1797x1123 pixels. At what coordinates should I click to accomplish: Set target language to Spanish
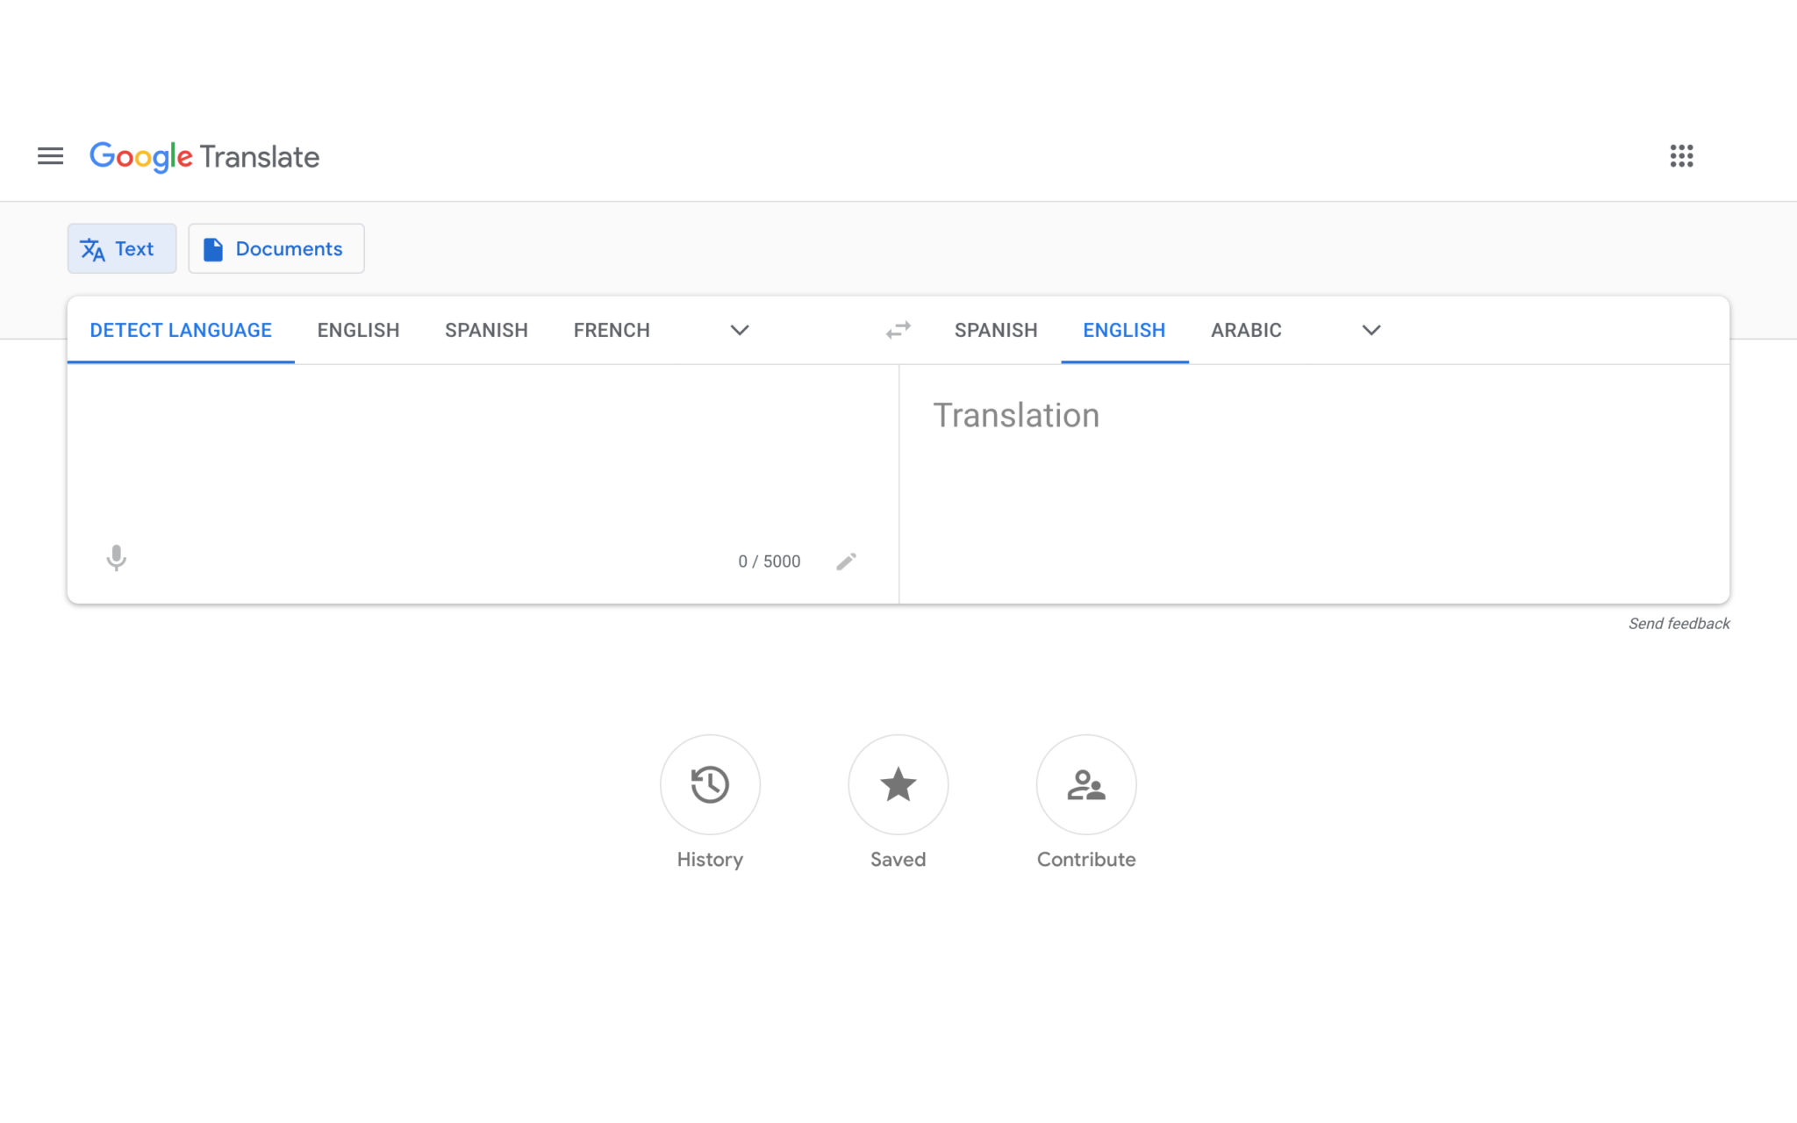pos(996,330)
